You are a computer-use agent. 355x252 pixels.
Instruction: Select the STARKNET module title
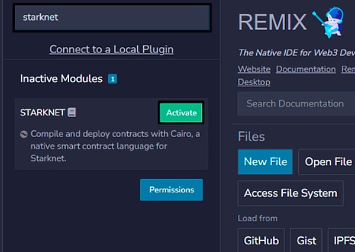[42, 112]
